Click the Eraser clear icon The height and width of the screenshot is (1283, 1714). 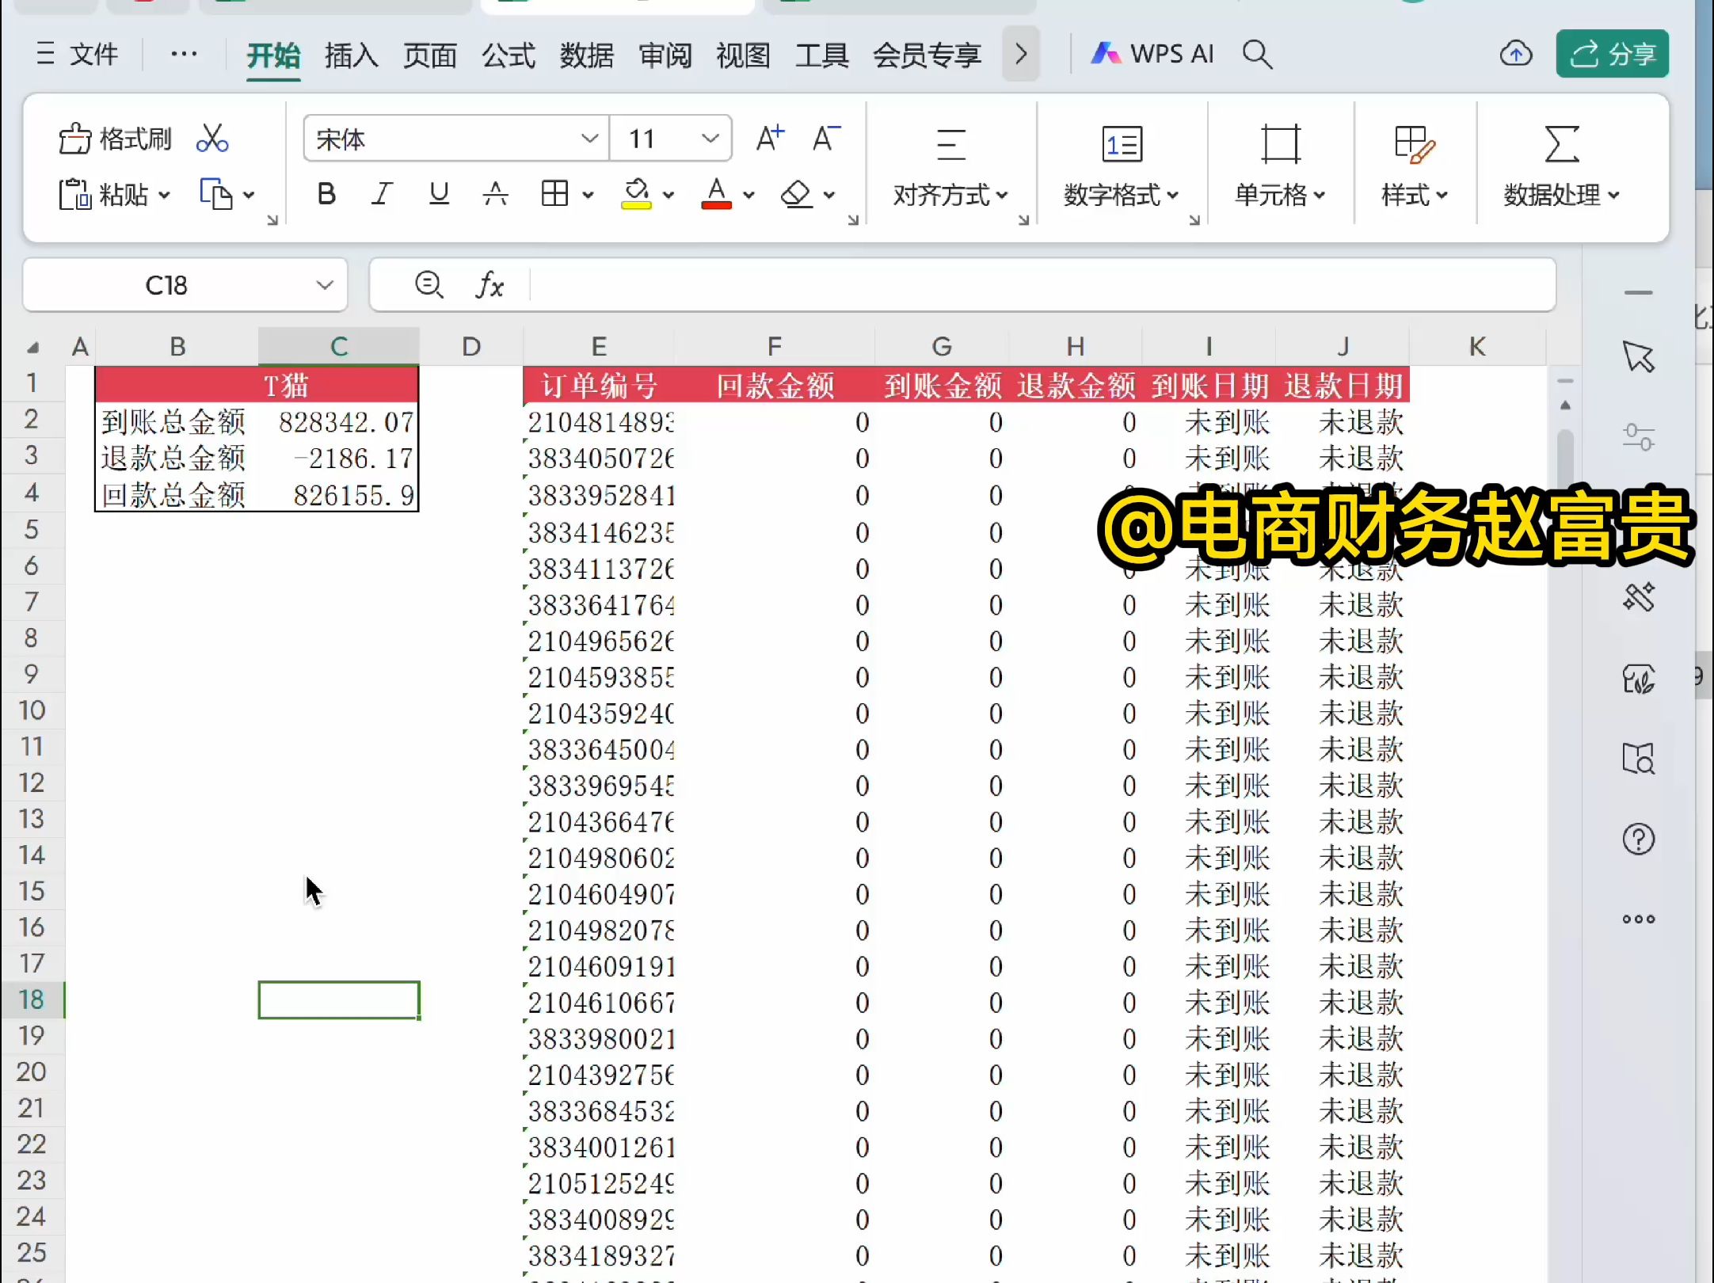pyautogui.click(x=796, y=194)
